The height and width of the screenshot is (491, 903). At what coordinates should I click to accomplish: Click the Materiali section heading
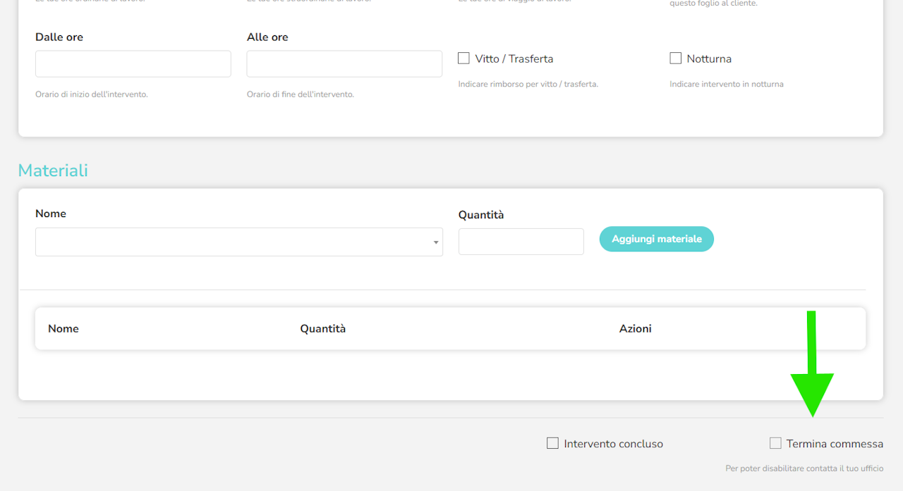click(53, 170)
